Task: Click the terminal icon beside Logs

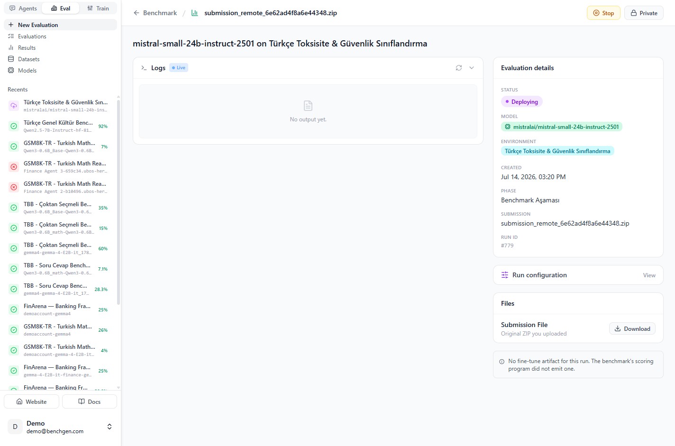Action: point(144,68)
